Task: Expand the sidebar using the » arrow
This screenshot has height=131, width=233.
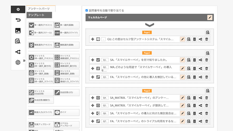Action: 24,61
